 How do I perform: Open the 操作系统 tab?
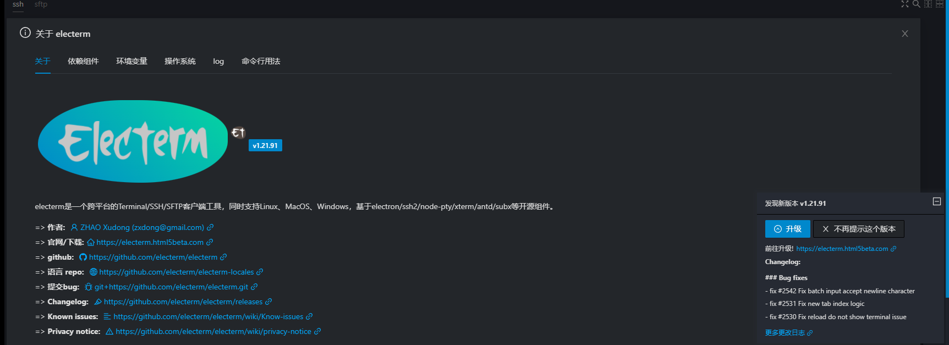[x=180, y=61]
